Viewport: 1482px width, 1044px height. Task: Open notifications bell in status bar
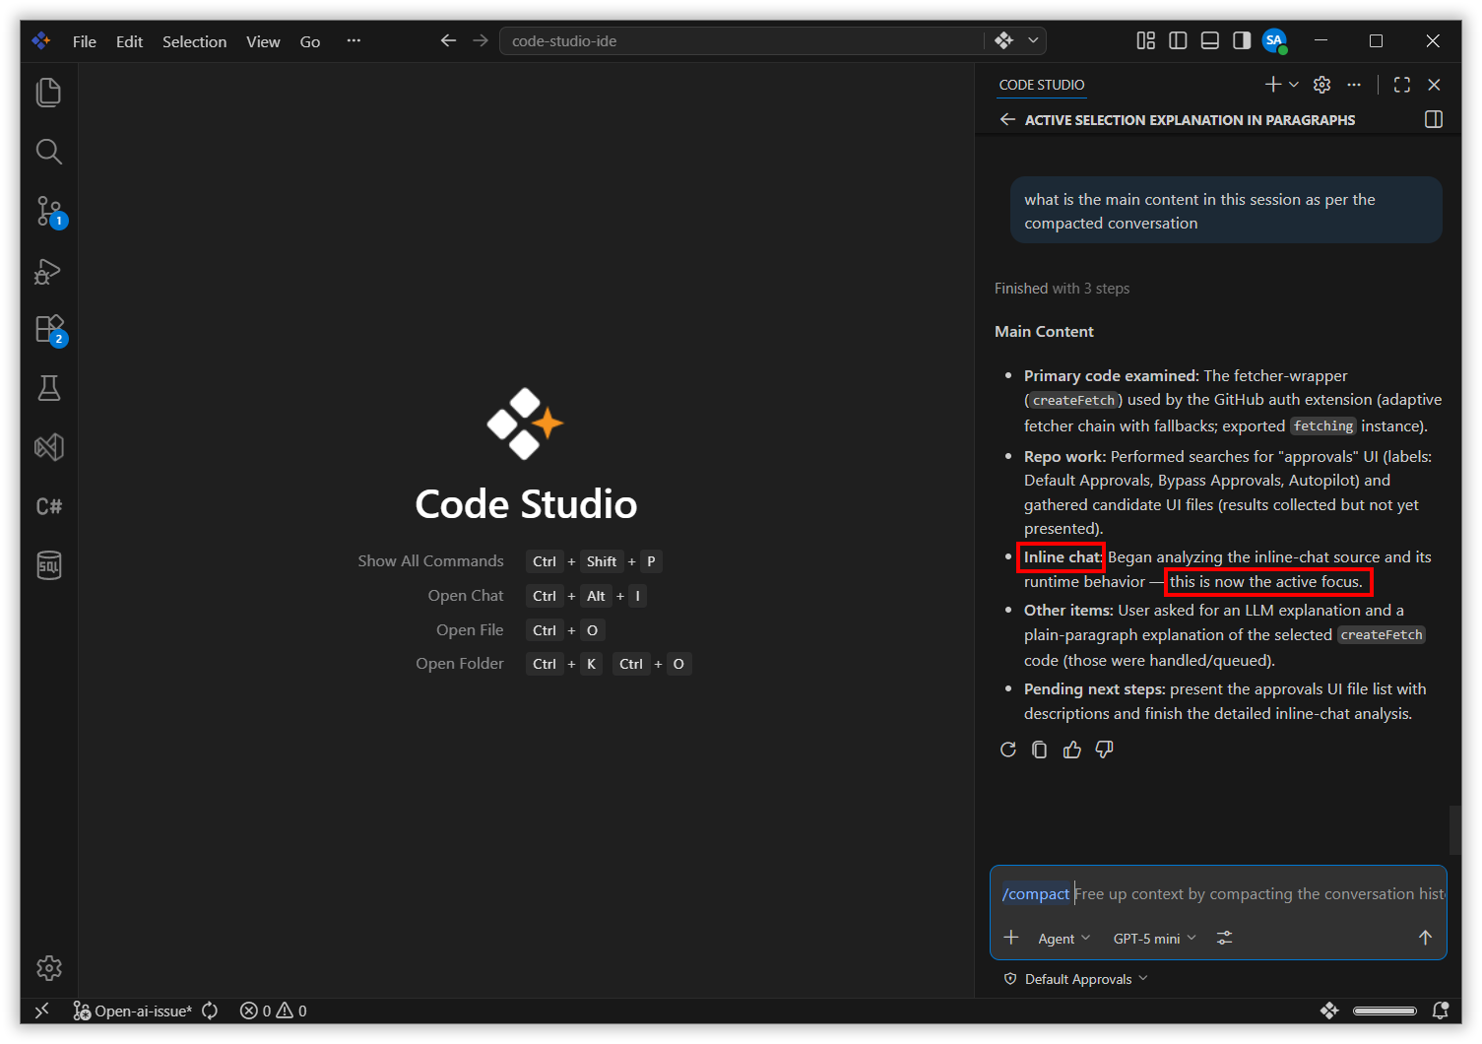(1440, 1011)
